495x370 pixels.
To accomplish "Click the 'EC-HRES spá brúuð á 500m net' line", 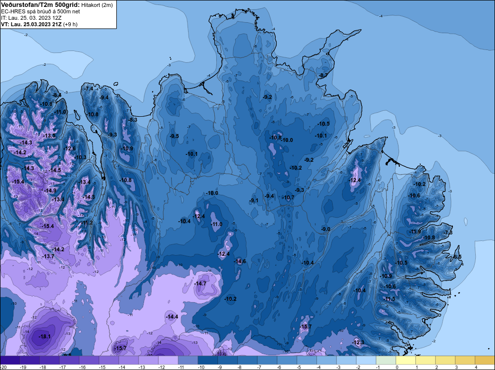I will (41, 11).
